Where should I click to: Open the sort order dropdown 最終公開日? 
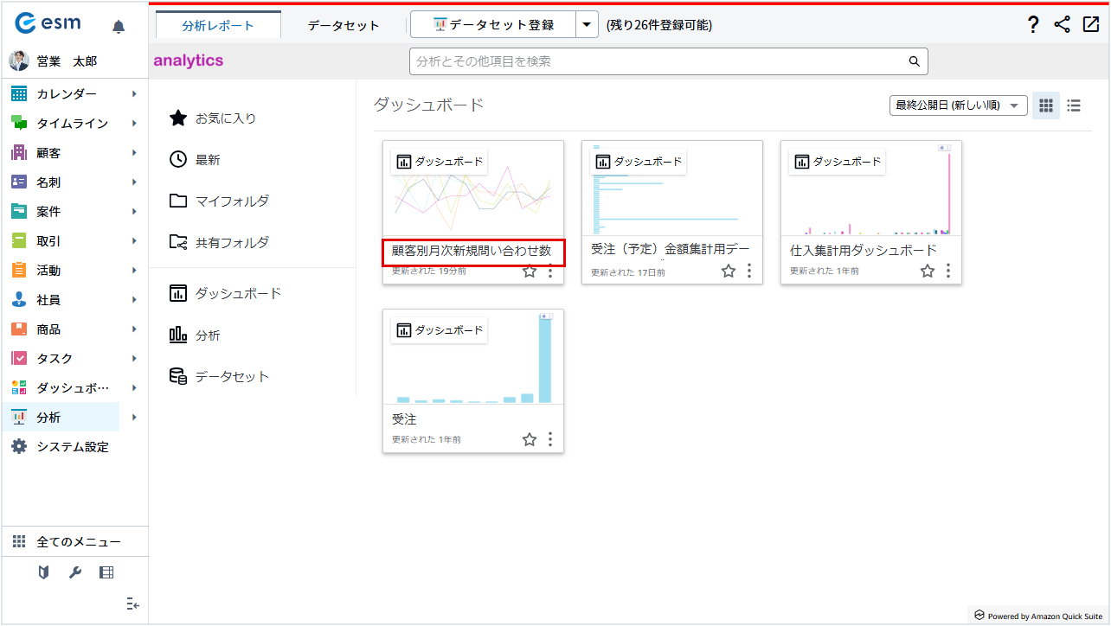[x=958, y=105]
